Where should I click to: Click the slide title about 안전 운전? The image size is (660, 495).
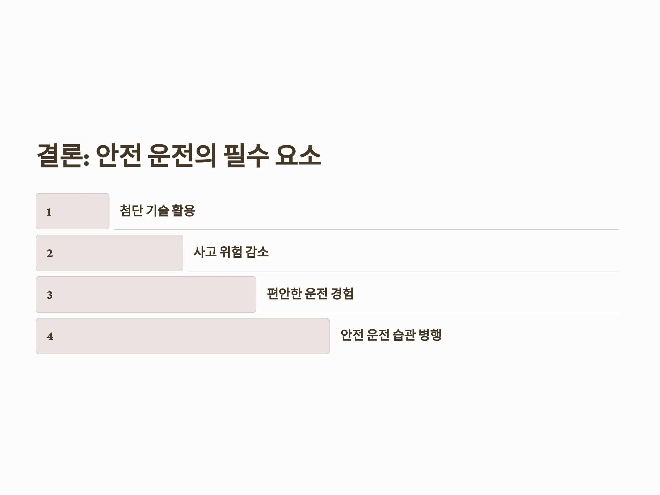(179, 155)
